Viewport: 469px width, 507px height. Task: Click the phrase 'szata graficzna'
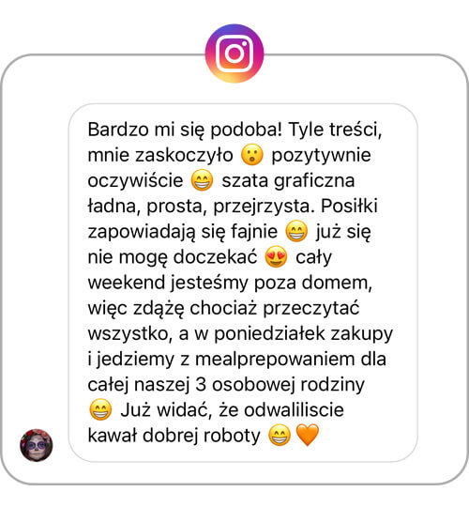click(x=288, y=181)
